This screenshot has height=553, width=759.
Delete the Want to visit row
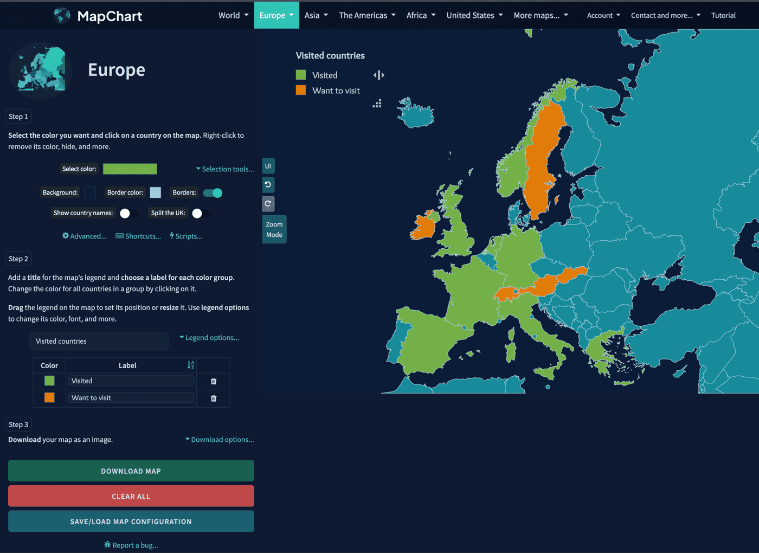214,398
